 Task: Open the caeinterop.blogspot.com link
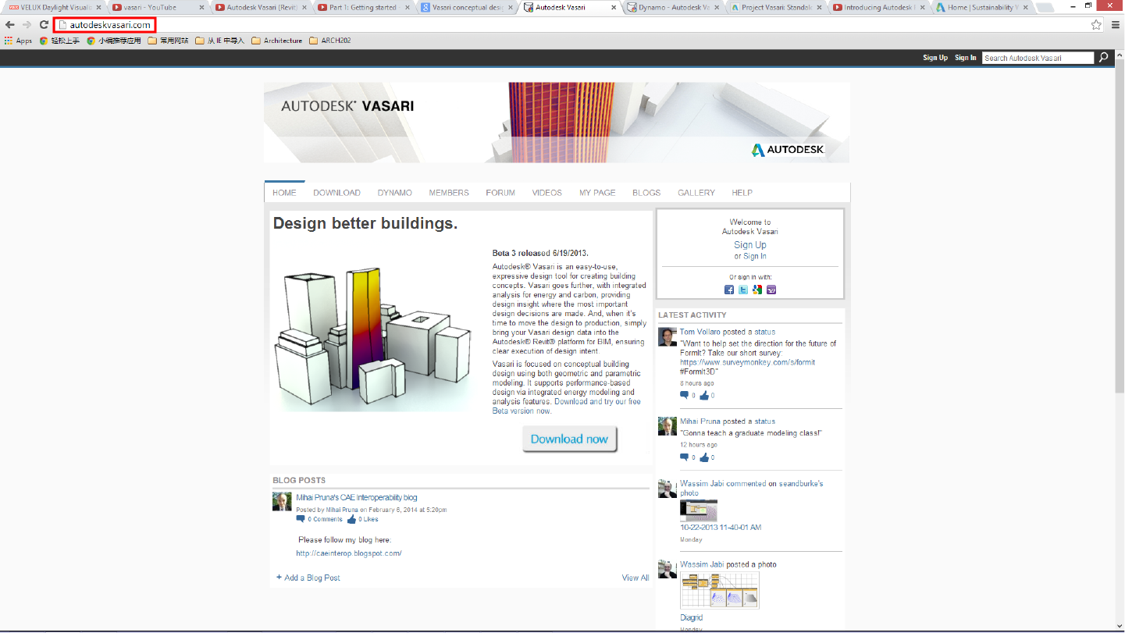[x=349, y=553]
